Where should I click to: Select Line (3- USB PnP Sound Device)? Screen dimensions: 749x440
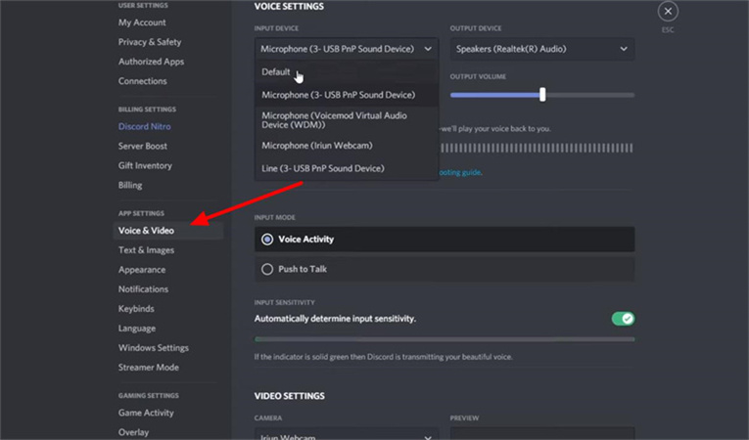pyautogui.click(x=322, y=169)
